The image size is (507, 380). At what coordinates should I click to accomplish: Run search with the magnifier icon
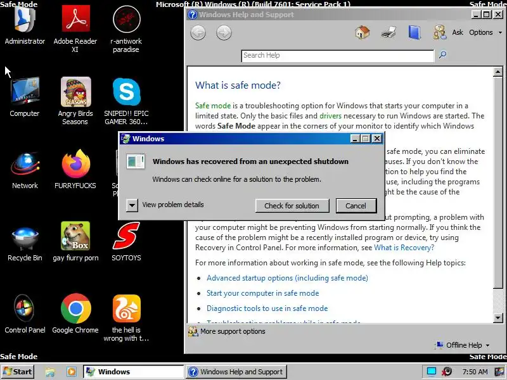[x=442, y=54]
